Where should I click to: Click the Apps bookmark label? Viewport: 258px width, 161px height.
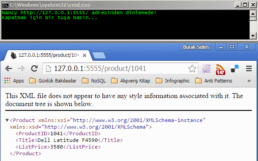tap(19, 81)
